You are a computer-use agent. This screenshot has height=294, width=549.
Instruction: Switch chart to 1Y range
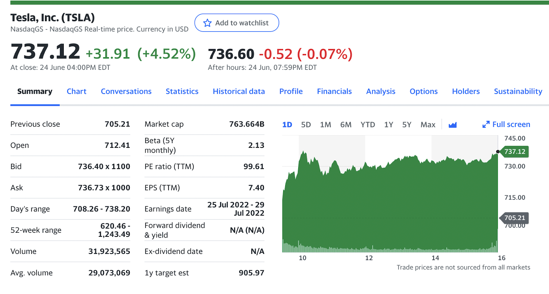tap(389, 125)
